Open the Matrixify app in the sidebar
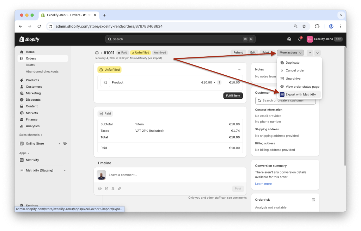Viewport: 361px width, 231px height. [x=32, y=160]
